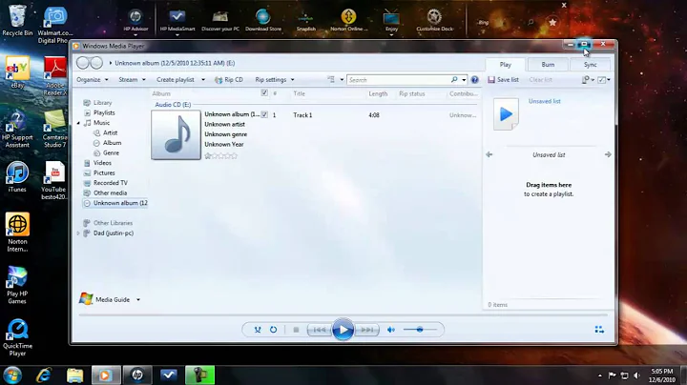Select Recorded TV in navigation pane

pyautogui.click(x=110, y=183)
